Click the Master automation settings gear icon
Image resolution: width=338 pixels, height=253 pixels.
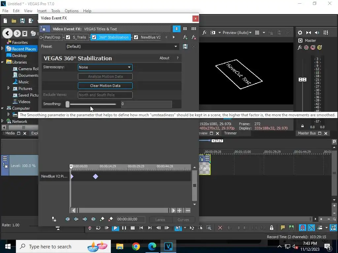[x=306, y=47]
